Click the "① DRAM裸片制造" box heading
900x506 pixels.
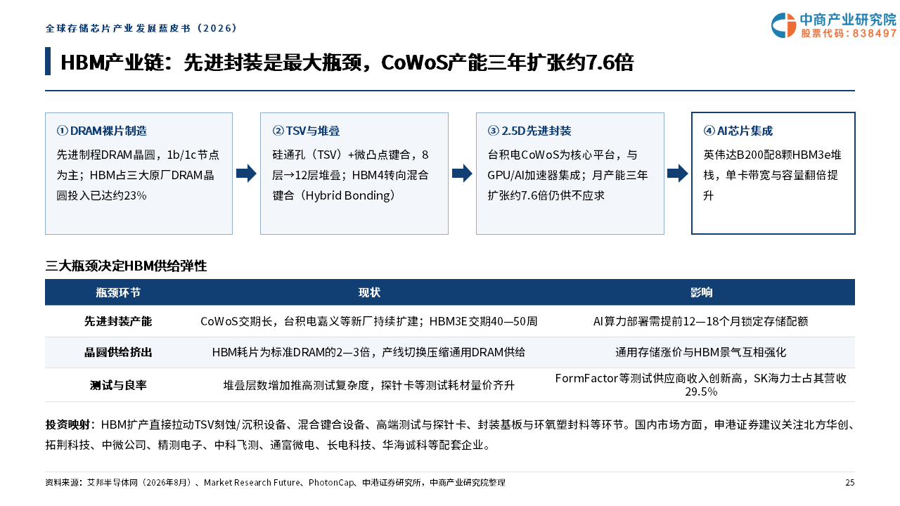pos(102,131)
